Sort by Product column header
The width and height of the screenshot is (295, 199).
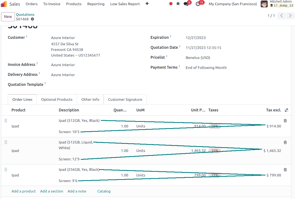[x=19, y=110]
